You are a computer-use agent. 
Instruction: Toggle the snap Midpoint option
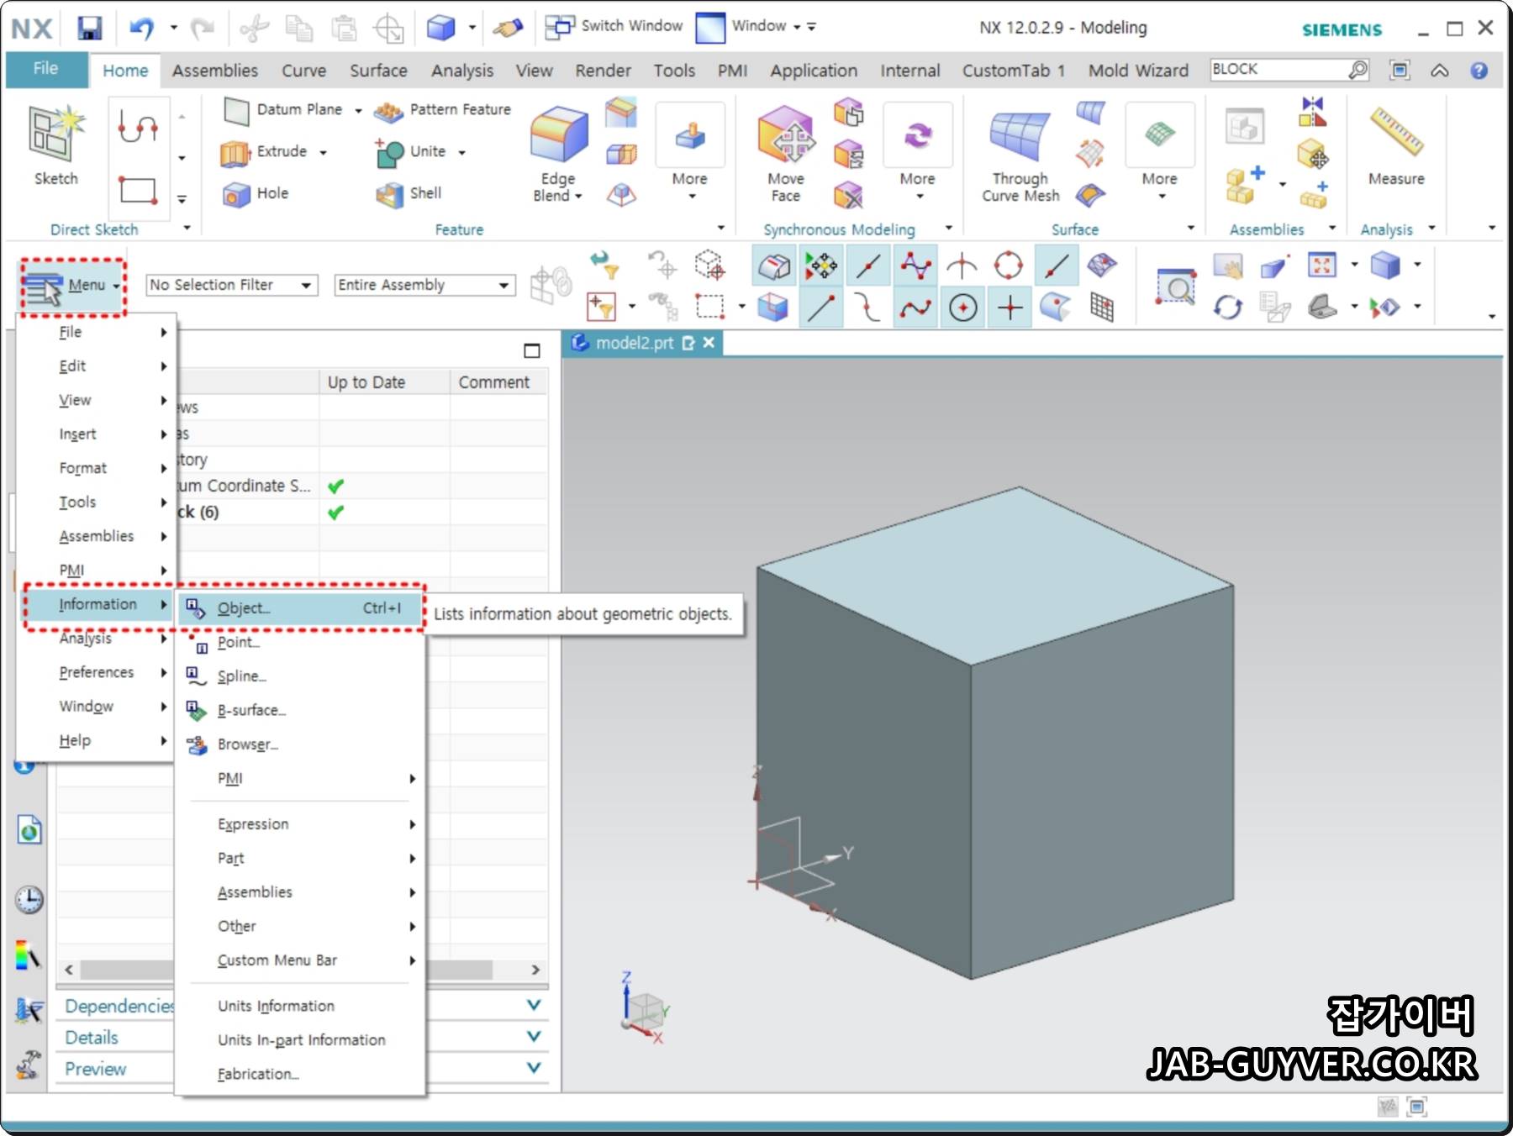coord(869,266)
